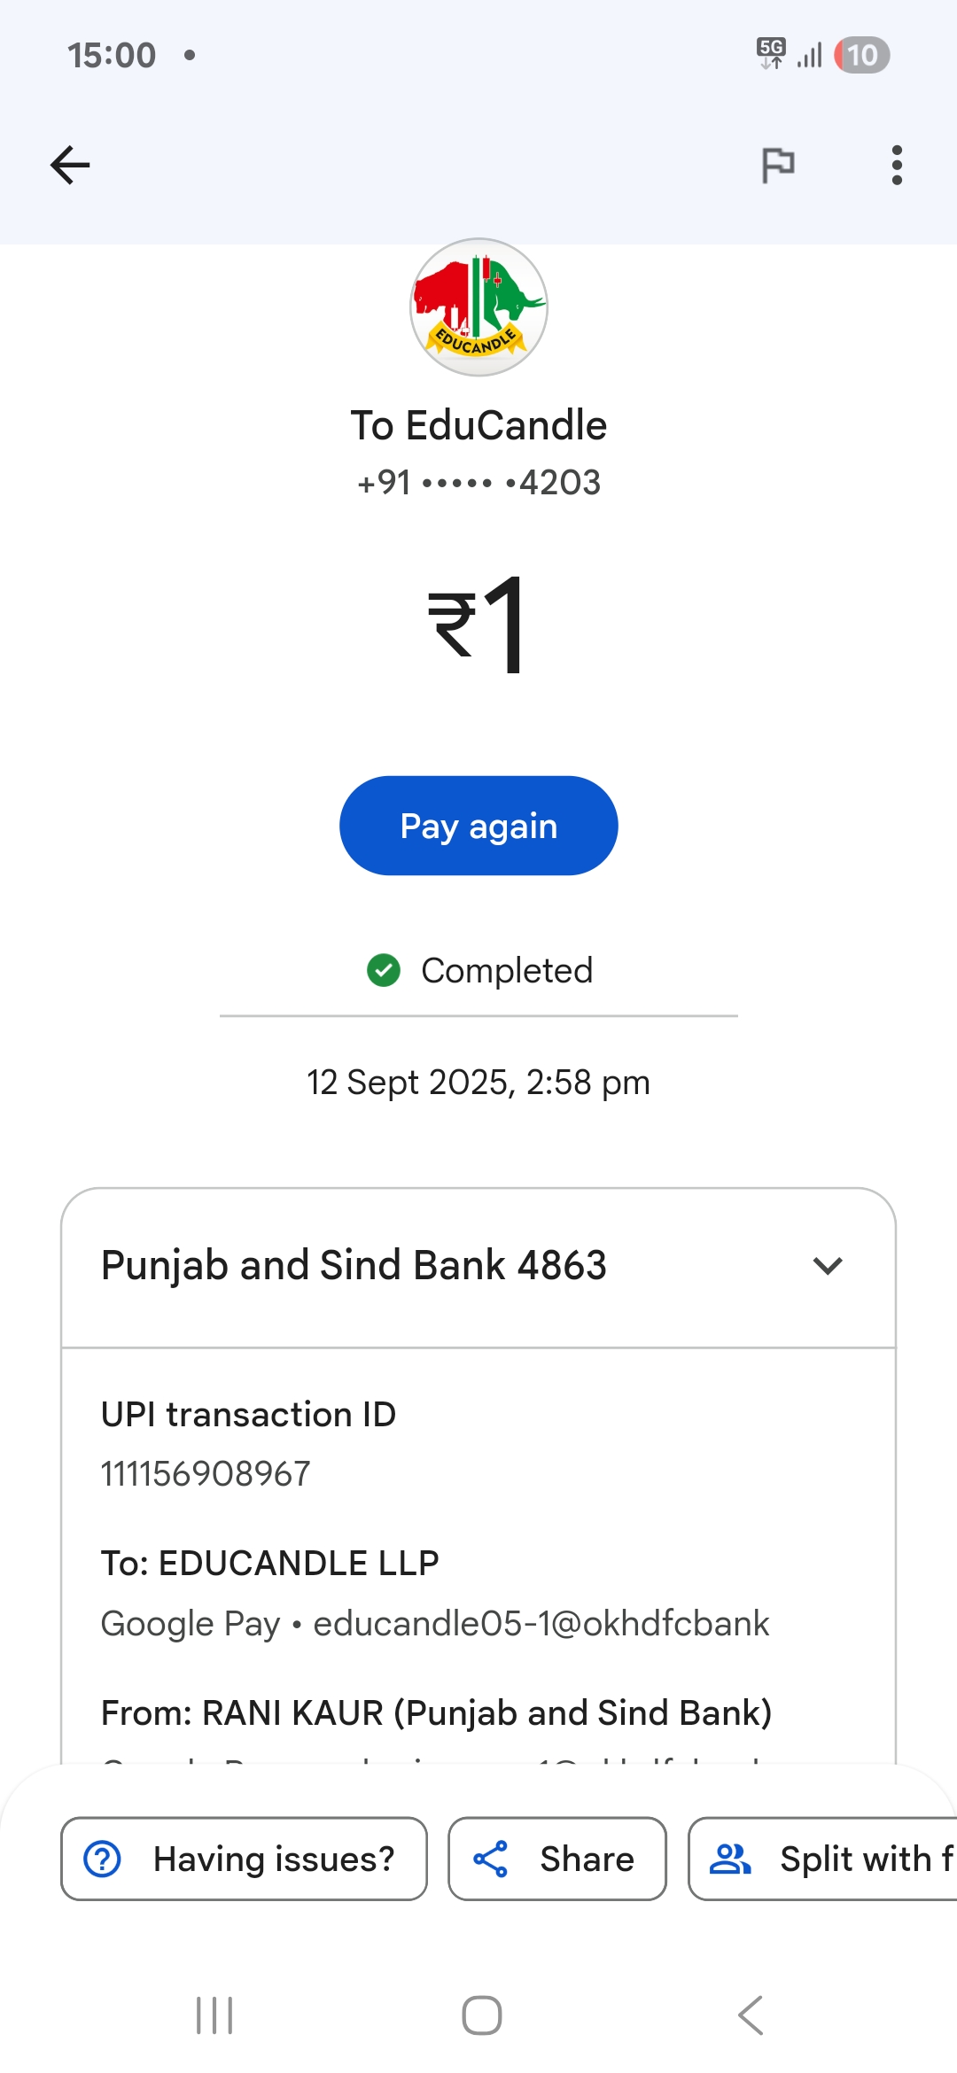
Task: Tap the Punjab and Sind Bank 4863 header
Action: pyautogui.click(x=354, y=1266)
